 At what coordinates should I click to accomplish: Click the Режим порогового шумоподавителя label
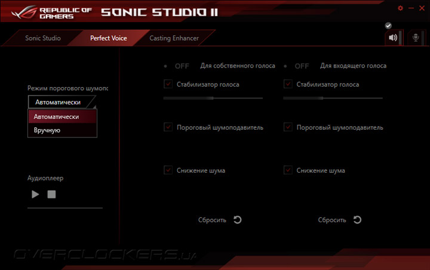click(67, 88)
